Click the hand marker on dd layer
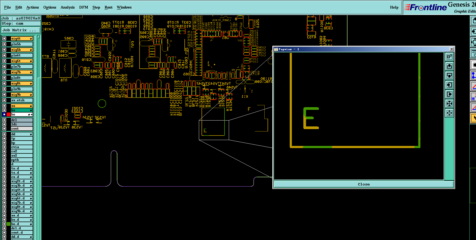 click(x=31, y=134)
